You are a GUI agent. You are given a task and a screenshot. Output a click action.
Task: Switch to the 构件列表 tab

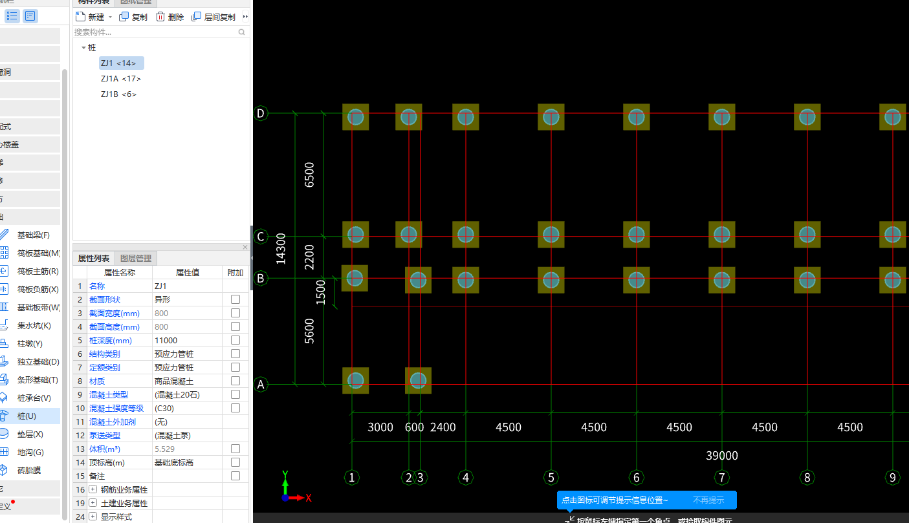tap(94, 2)
